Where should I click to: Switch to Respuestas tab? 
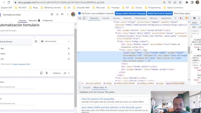33,20
